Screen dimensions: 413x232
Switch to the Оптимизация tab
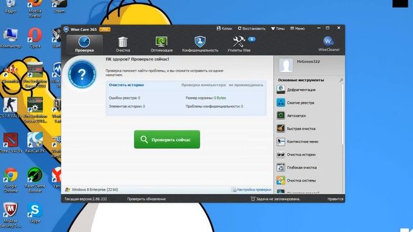pos(161,44)
